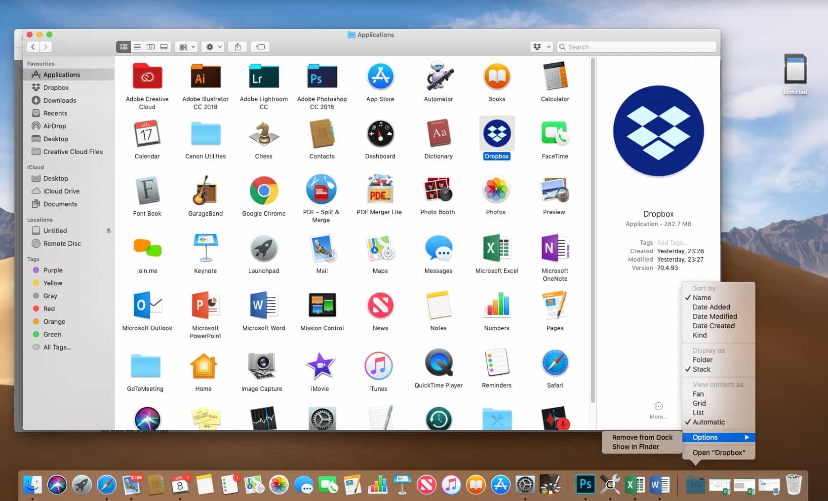Select the Adobe Illustrator CC 2018 icon
Image resolution: width=828 pixels, height=501 pixels.
205,77
